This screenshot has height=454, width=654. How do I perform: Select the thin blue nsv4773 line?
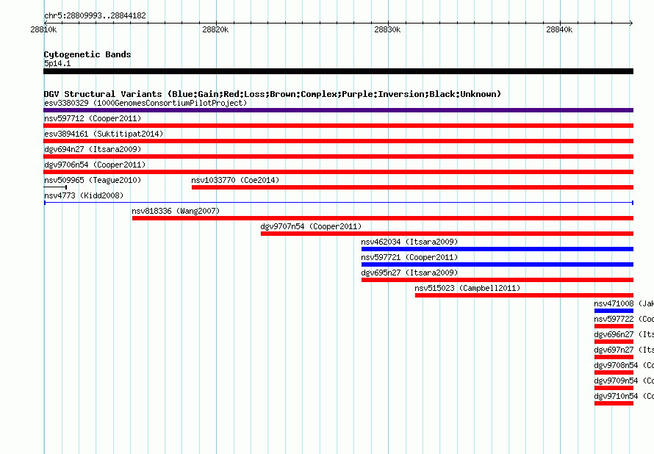[338, 203]
